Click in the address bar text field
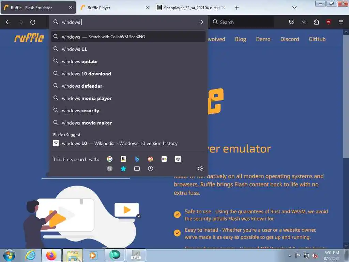This screenshot has height=262, width=349. pyautogui.click(x=128, y=22)
